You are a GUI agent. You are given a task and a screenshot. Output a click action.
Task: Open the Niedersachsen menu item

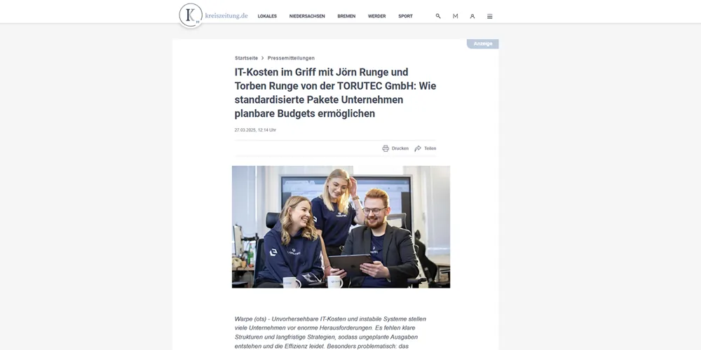[307, 16]
